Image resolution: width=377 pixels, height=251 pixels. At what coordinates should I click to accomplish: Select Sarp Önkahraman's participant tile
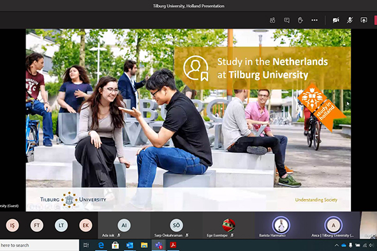pos(177,226)
